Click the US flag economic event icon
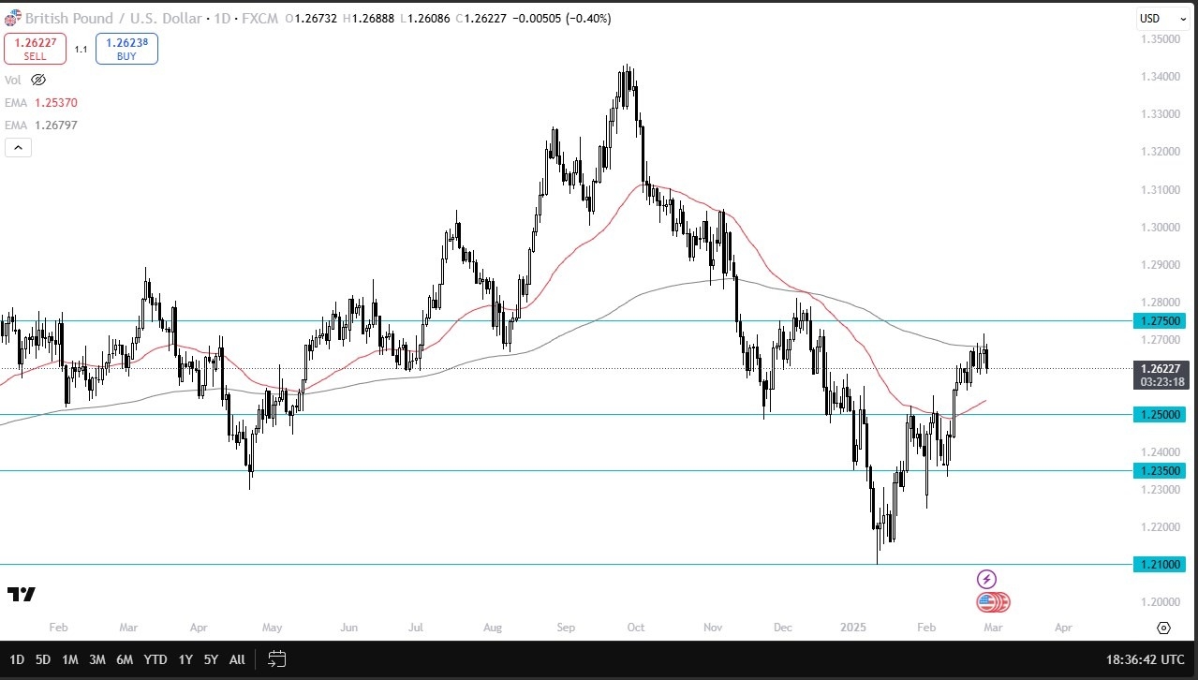 (x=986, y=602)
